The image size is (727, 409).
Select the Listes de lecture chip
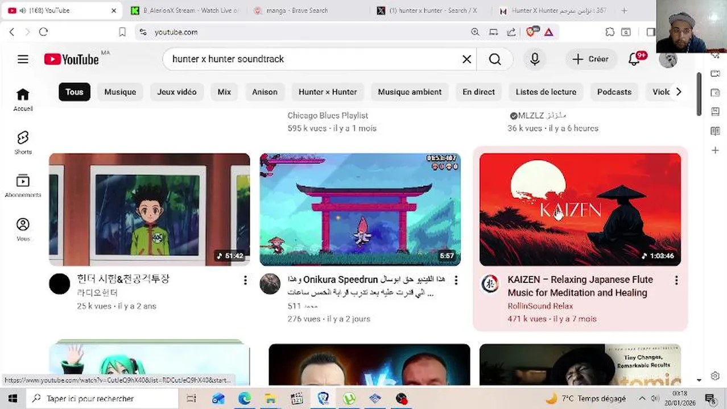(546, 92)
